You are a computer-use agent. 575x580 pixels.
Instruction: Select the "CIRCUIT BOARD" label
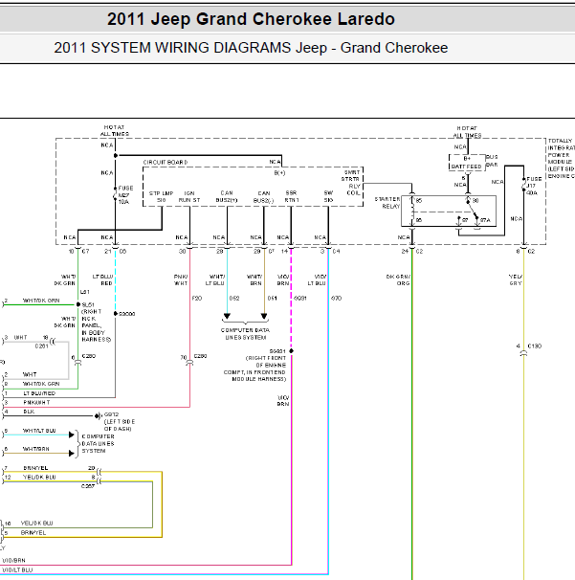(166, 162)
